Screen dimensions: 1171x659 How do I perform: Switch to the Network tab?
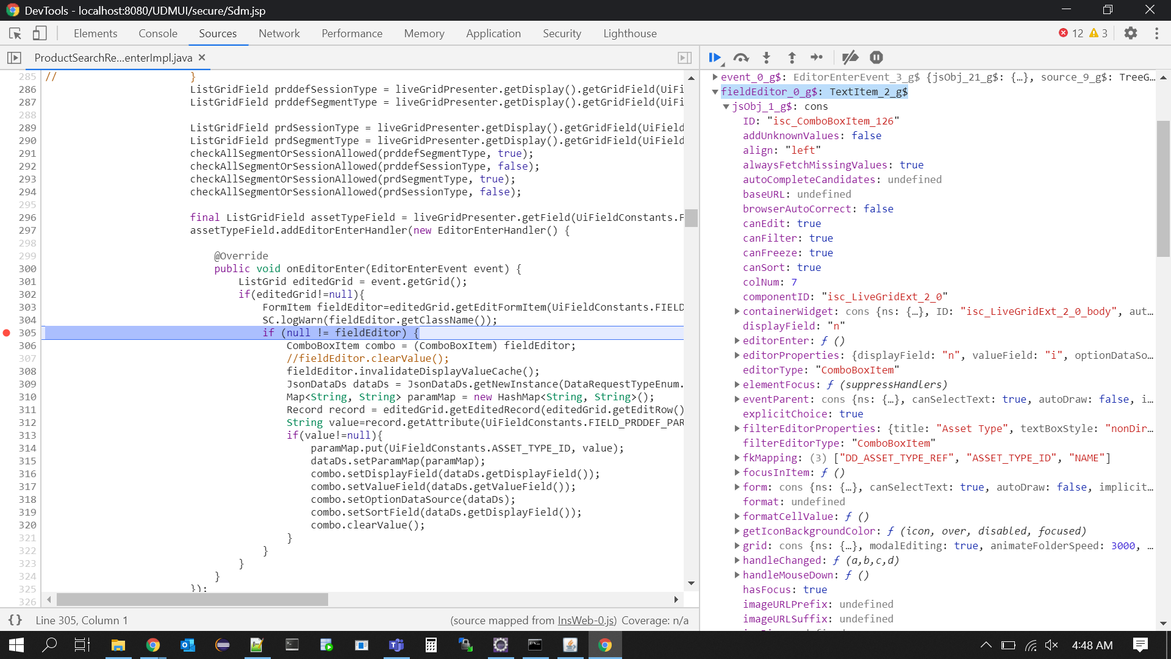279,34
